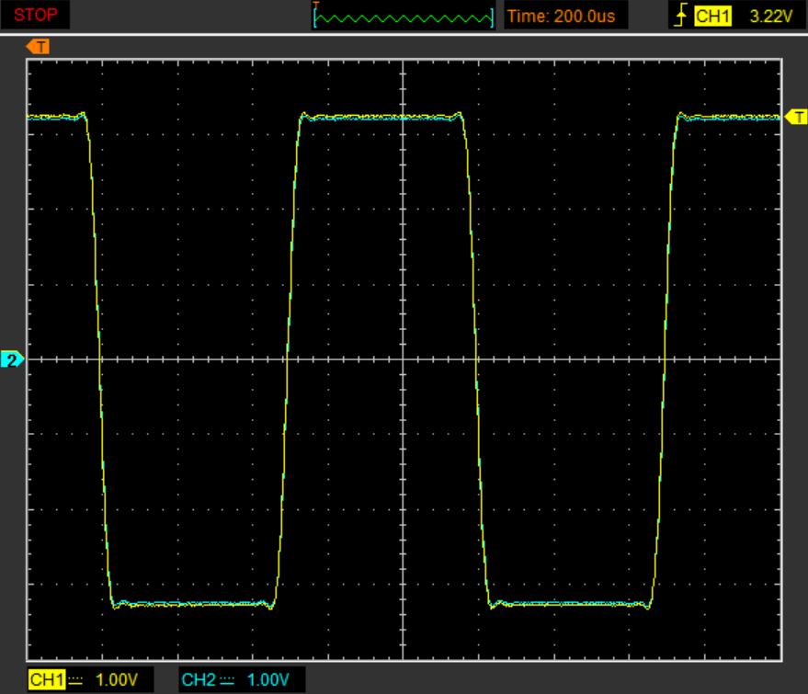Click the first falling edge of the waveform

pyautogui.click(x=99, y=359)
